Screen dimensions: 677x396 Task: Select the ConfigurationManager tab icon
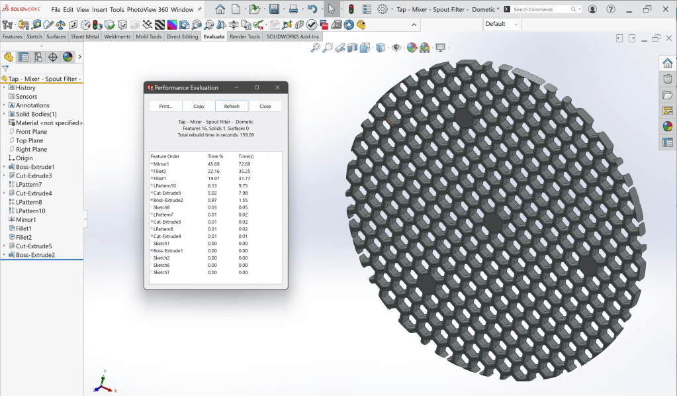[x=38, y=57]
